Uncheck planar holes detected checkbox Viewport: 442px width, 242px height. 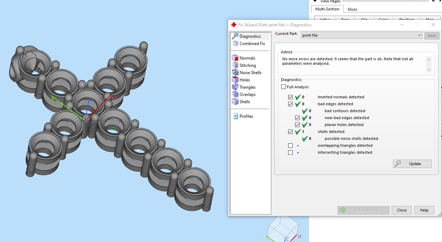click(x=298, y=125)
